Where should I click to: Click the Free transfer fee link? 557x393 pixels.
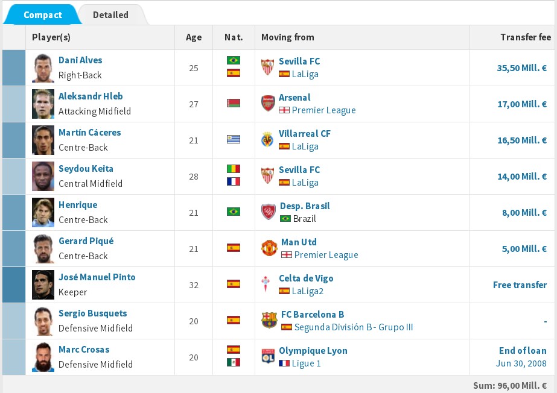point(520,285)
